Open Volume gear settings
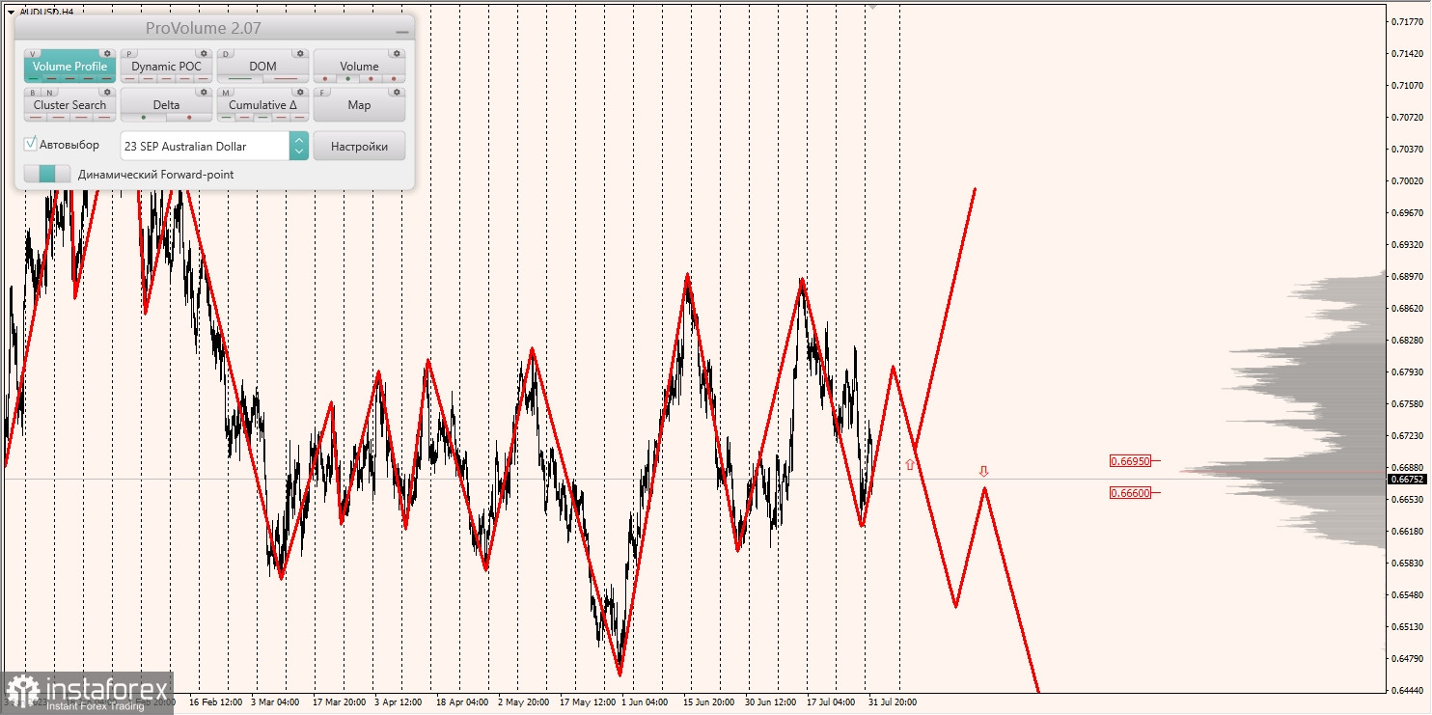1432x715 pixels. tap(397, 54)
